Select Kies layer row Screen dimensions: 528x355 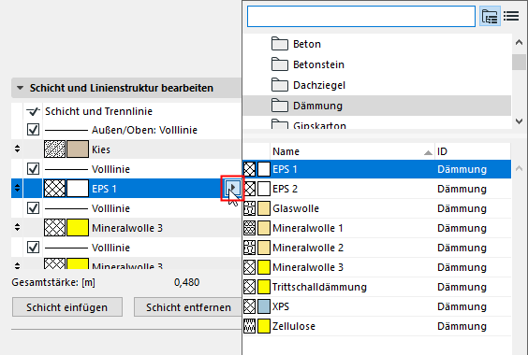pos(126,149)
